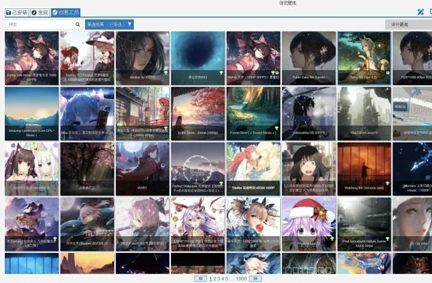Select the Miku snow winter wallpaper
432x283 pixels.
[x=87, y=114]
